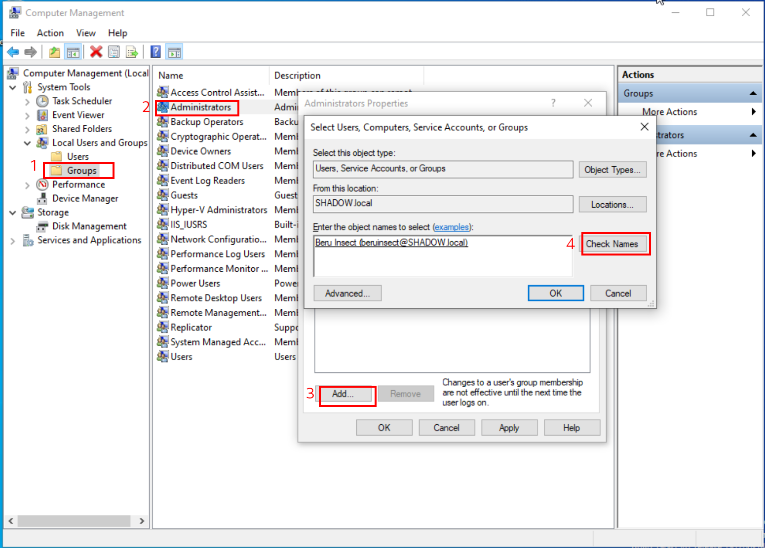Click the blue Back arrow in toolbar

pos(13,52)
